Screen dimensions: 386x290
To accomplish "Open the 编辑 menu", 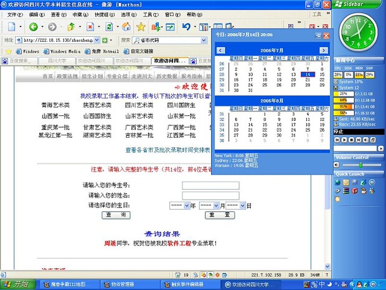I will [37, 14].
